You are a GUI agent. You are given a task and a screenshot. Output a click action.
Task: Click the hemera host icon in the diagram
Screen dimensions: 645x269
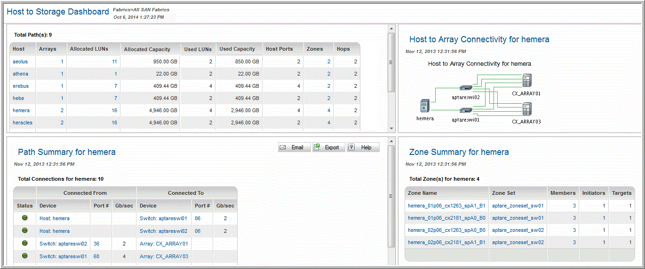pos(425,106)
